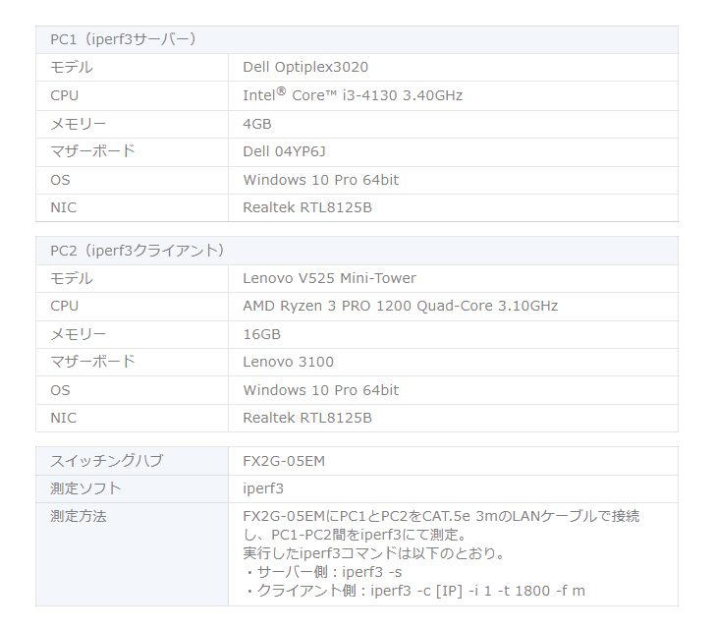The image size is (717, 629).
Task: Click the Dell 04YP6J motherboard value
Action: (284, 151)
